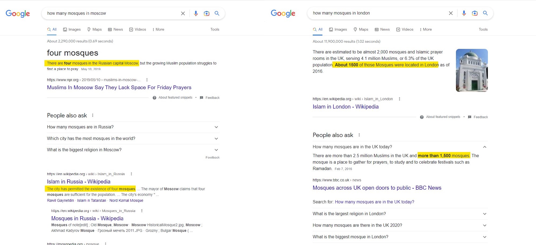Switch to News tab in the London search

pyautogui.click(x=382, y=30)
